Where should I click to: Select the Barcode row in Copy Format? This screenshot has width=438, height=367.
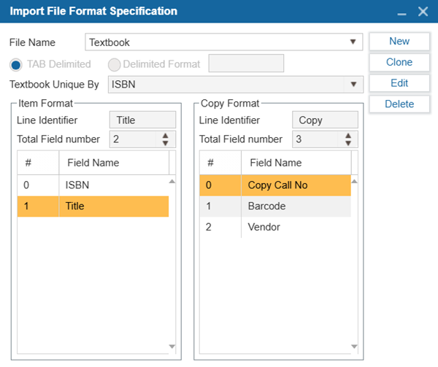pyautogui.click(x=275, y=206)
